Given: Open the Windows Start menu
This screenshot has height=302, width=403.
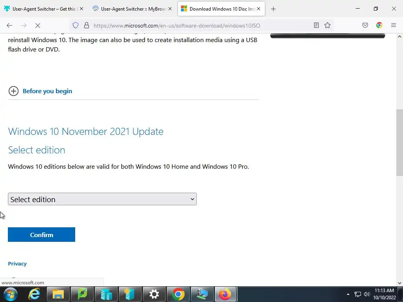Looking at the screenshot, I should tap(11, 294).
